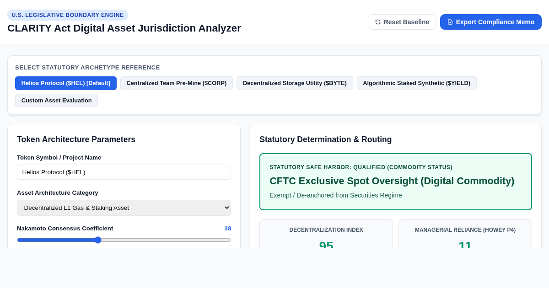
Task: Switch to Decentralized Storage Utility ($BYTE)
Action: [x=295, y=83]
